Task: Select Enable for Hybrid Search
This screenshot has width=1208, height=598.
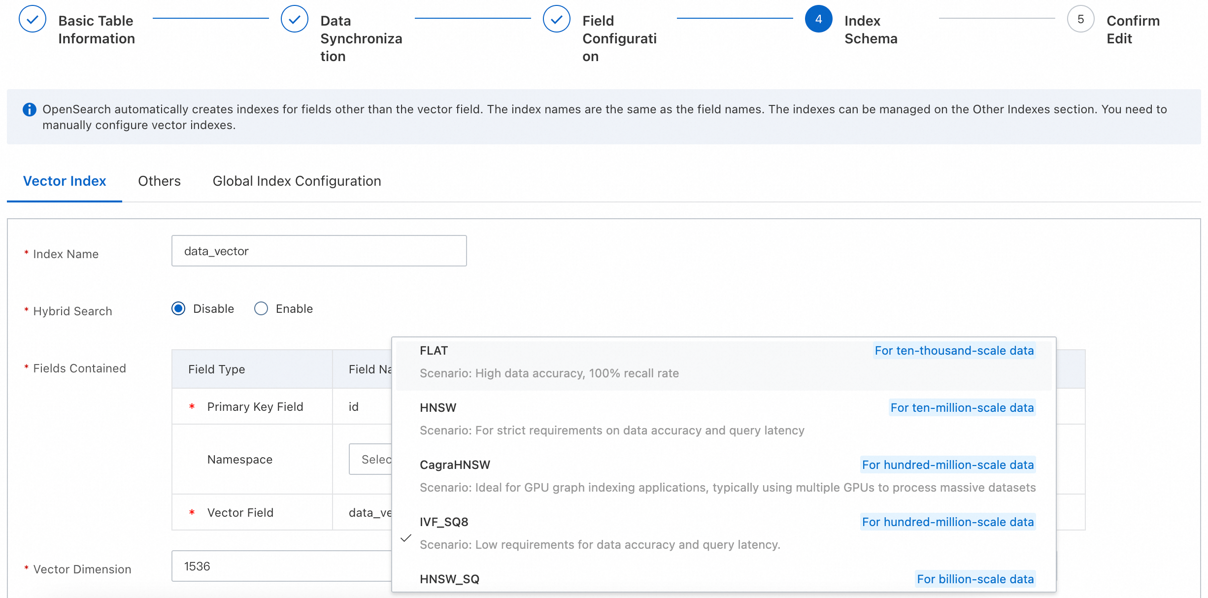Action: [x=261, y=309]
